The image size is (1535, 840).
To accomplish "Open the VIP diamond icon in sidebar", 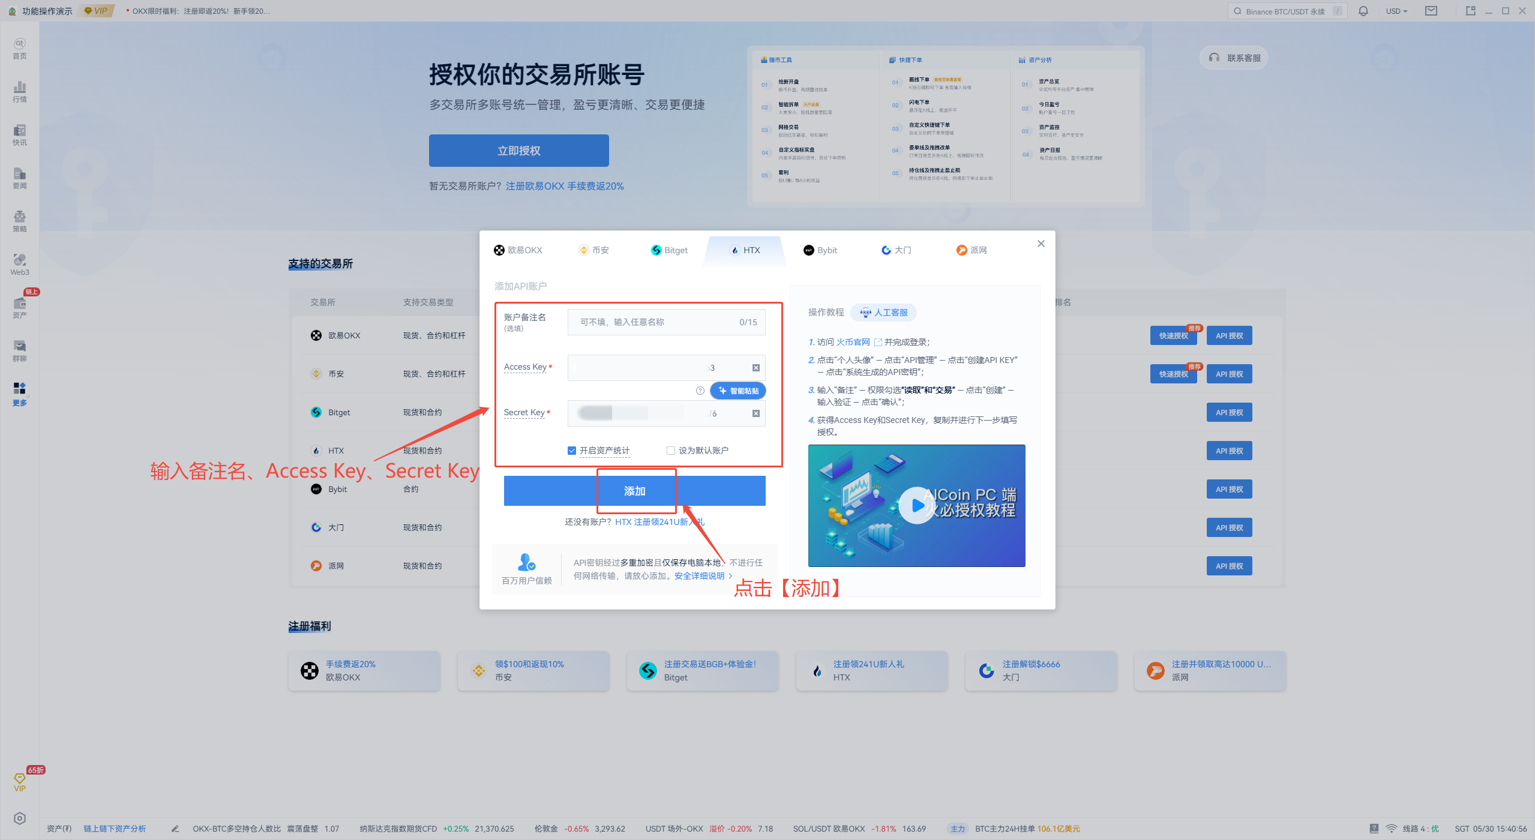I will (x=20, y=782).
